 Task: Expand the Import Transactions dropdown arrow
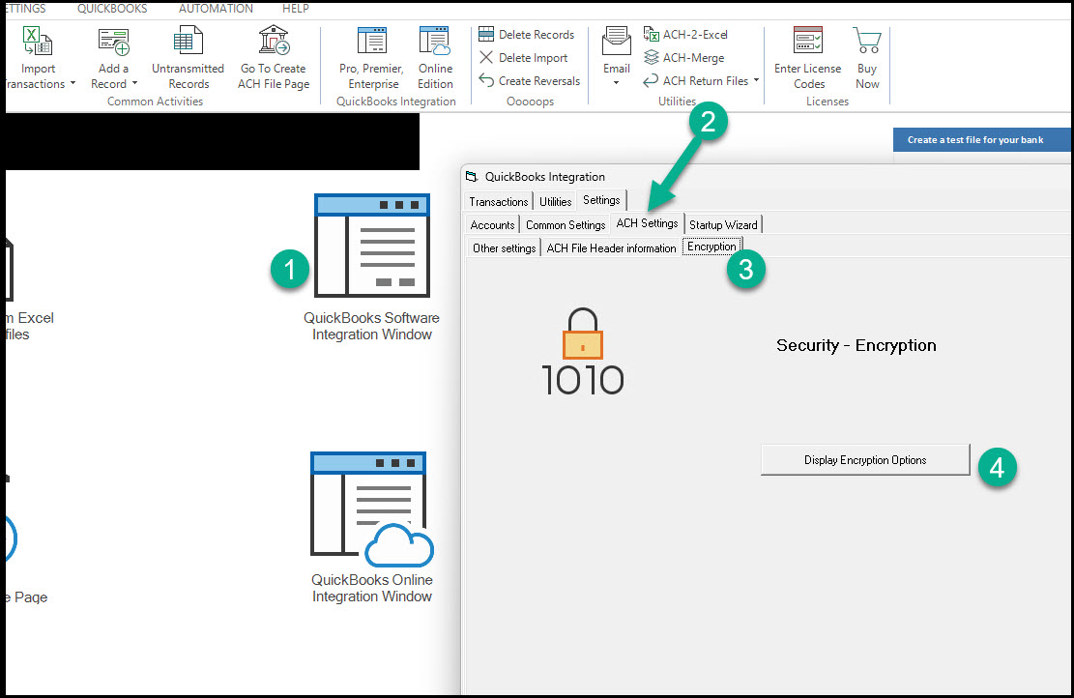(x=73, y=83)
